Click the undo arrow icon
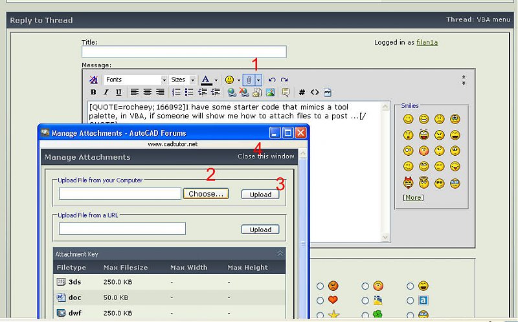 272,80
